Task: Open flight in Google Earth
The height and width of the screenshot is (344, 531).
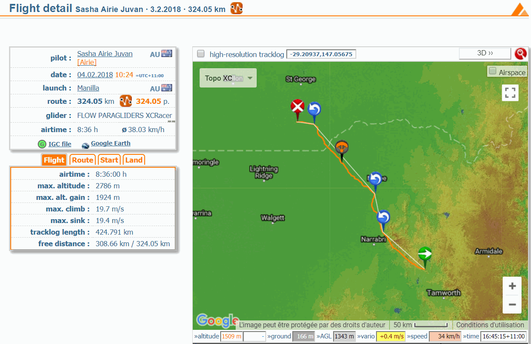Action: (x=110, y=144)
